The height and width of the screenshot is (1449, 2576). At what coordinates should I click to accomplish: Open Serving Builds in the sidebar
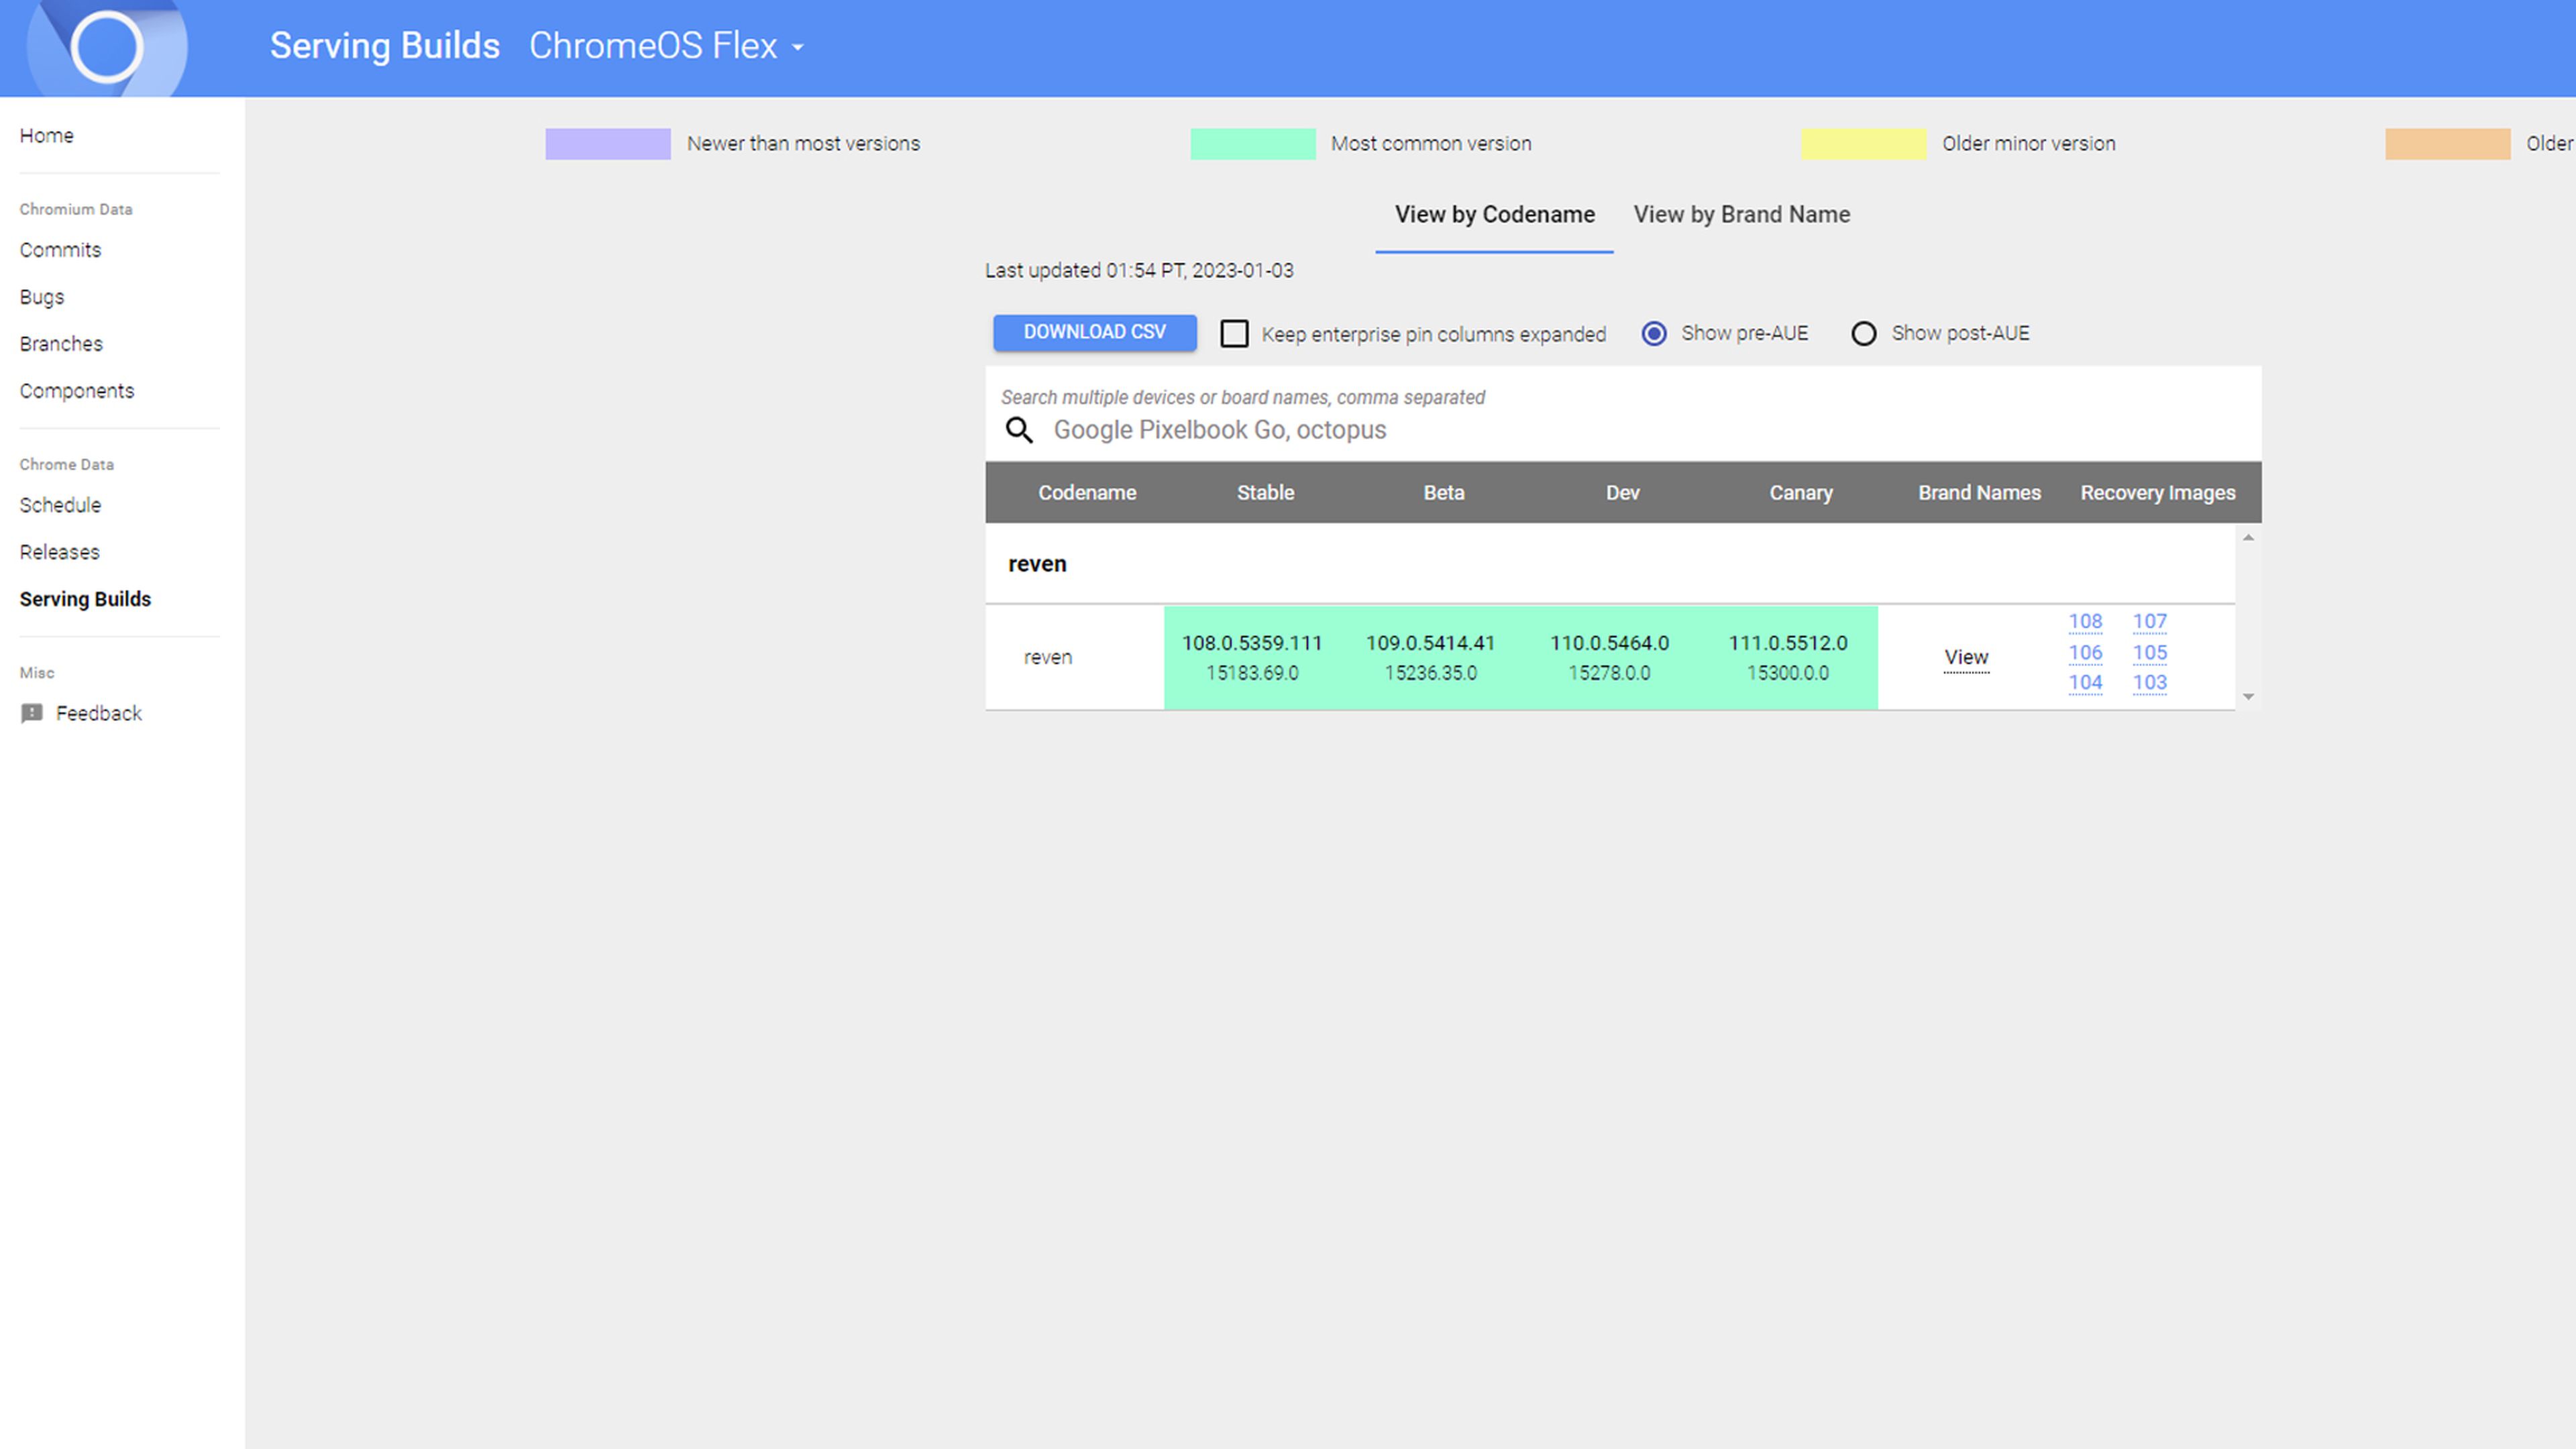click(x=85, y=599)
